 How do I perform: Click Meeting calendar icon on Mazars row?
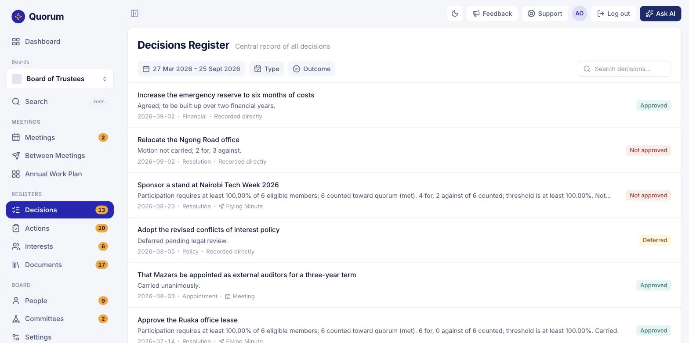tap(228, 297)
